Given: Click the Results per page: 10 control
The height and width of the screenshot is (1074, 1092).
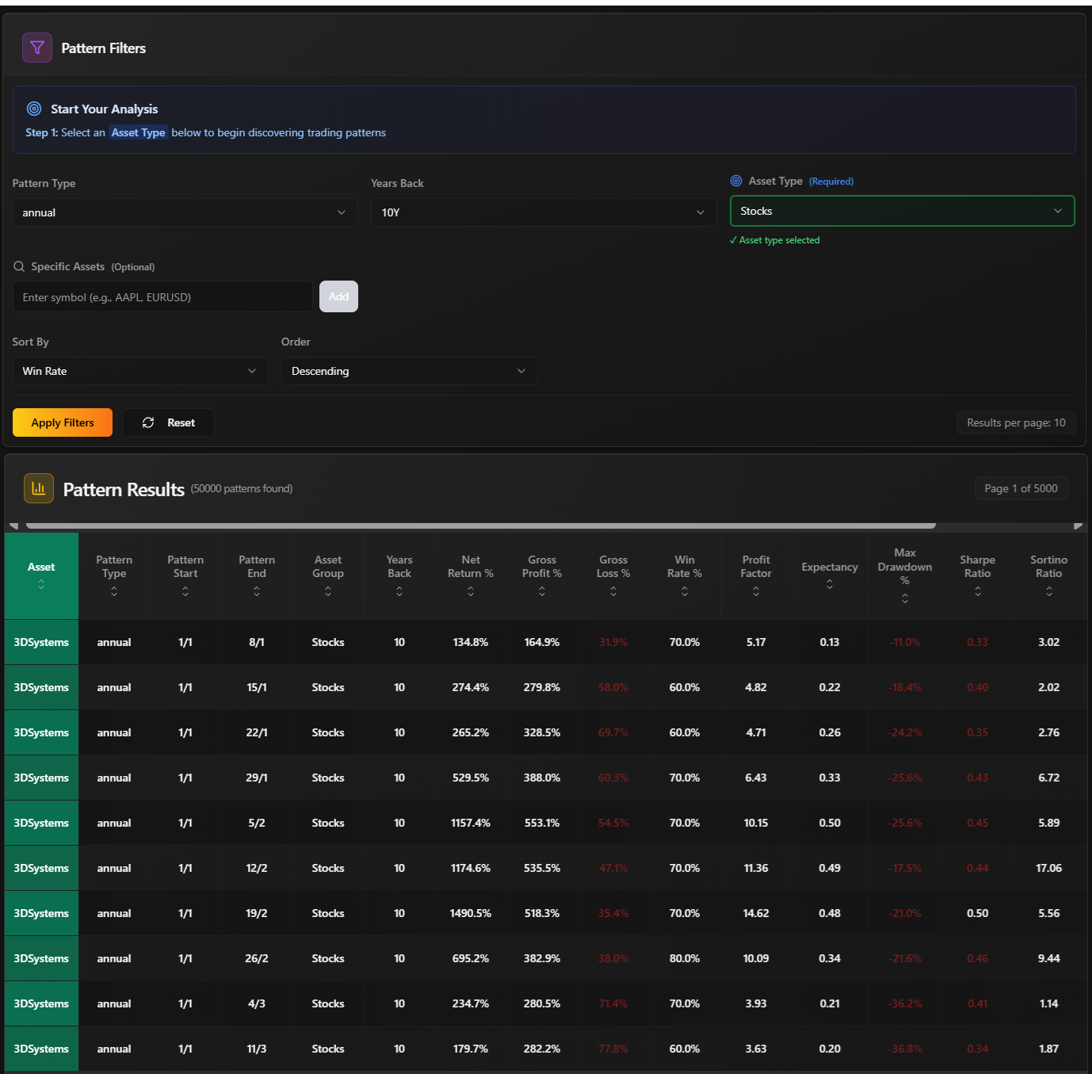Looking at the screenshot, I should tap(1016, 422).
